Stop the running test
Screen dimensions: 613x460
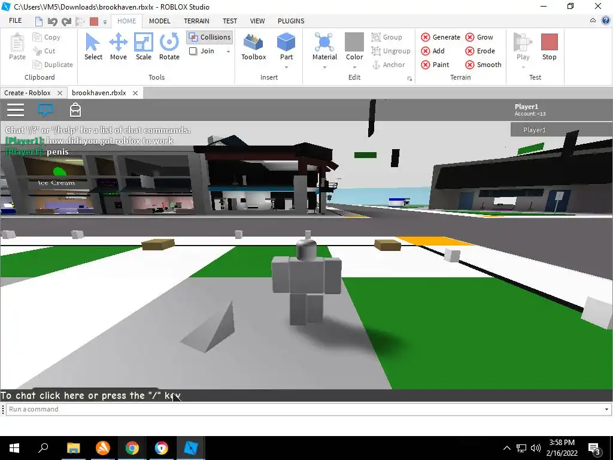549,47
